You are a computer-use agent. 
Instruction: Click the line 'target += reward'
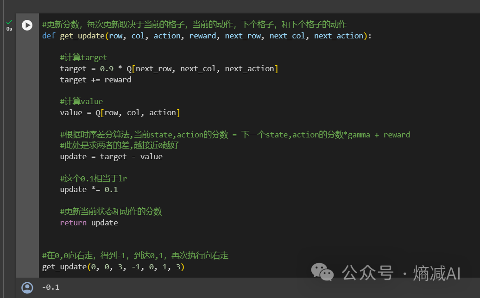point(95,80)
